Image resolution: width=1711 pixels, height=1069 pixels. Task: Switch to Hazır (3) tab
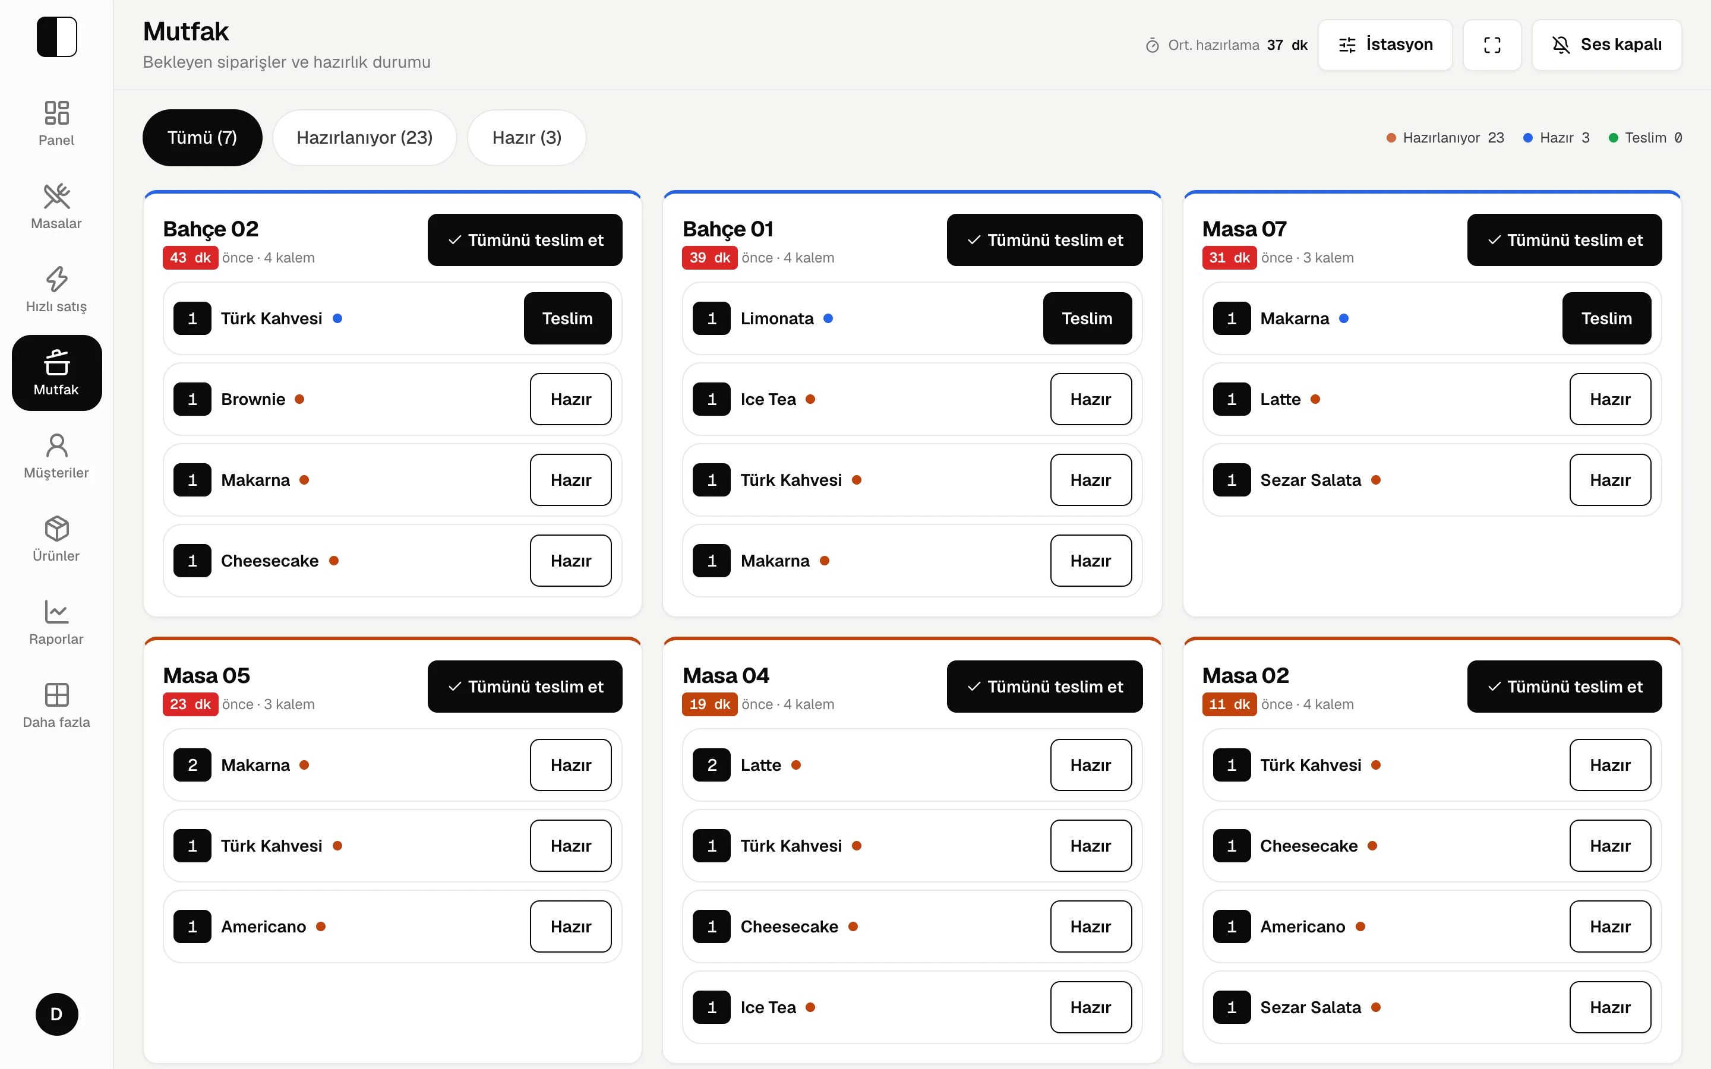527,138
